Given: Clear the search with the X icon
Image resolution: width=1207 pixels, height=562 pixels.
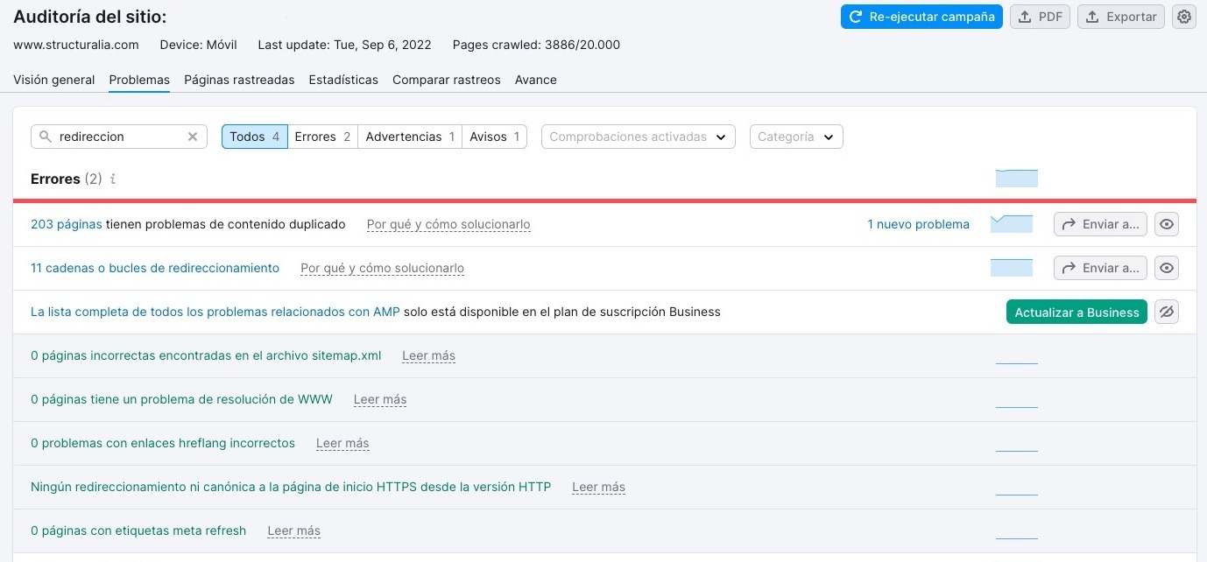Looking at the screenshot, I should (x=193, y=137).
